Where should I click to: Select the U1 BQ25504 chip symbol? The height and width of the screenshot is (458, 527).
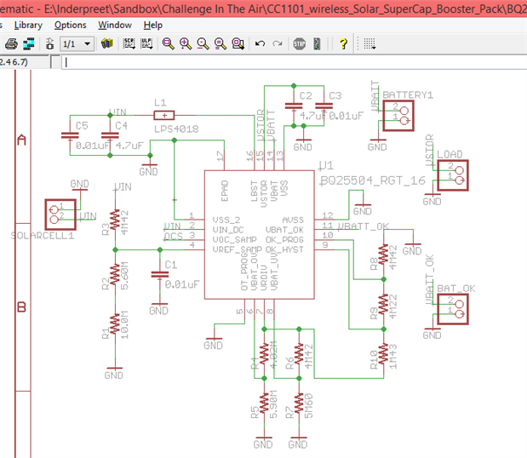click(258, 235)
